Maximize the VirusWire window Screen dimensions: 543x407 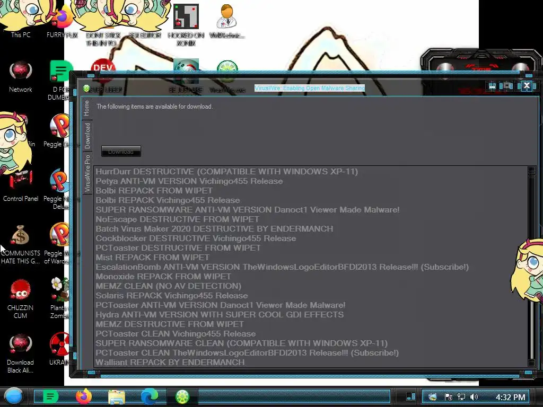click(507, 86)
